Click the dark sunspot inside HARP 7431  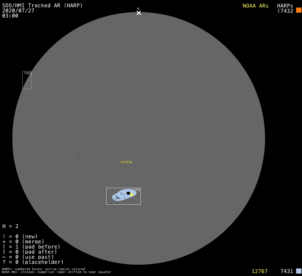click(128, 193)
